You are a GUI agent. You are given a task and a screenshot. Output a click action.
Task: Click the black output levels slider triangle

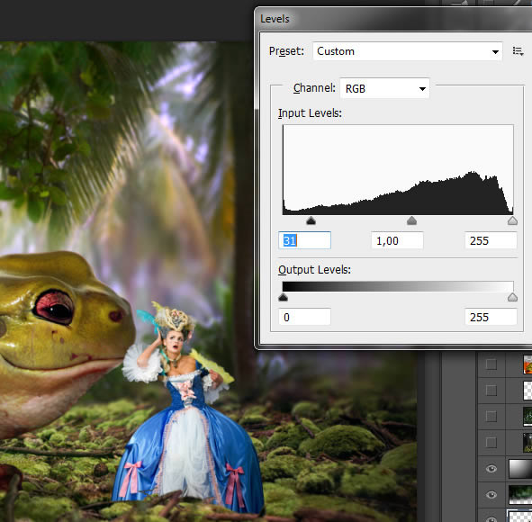pos(283,298)
